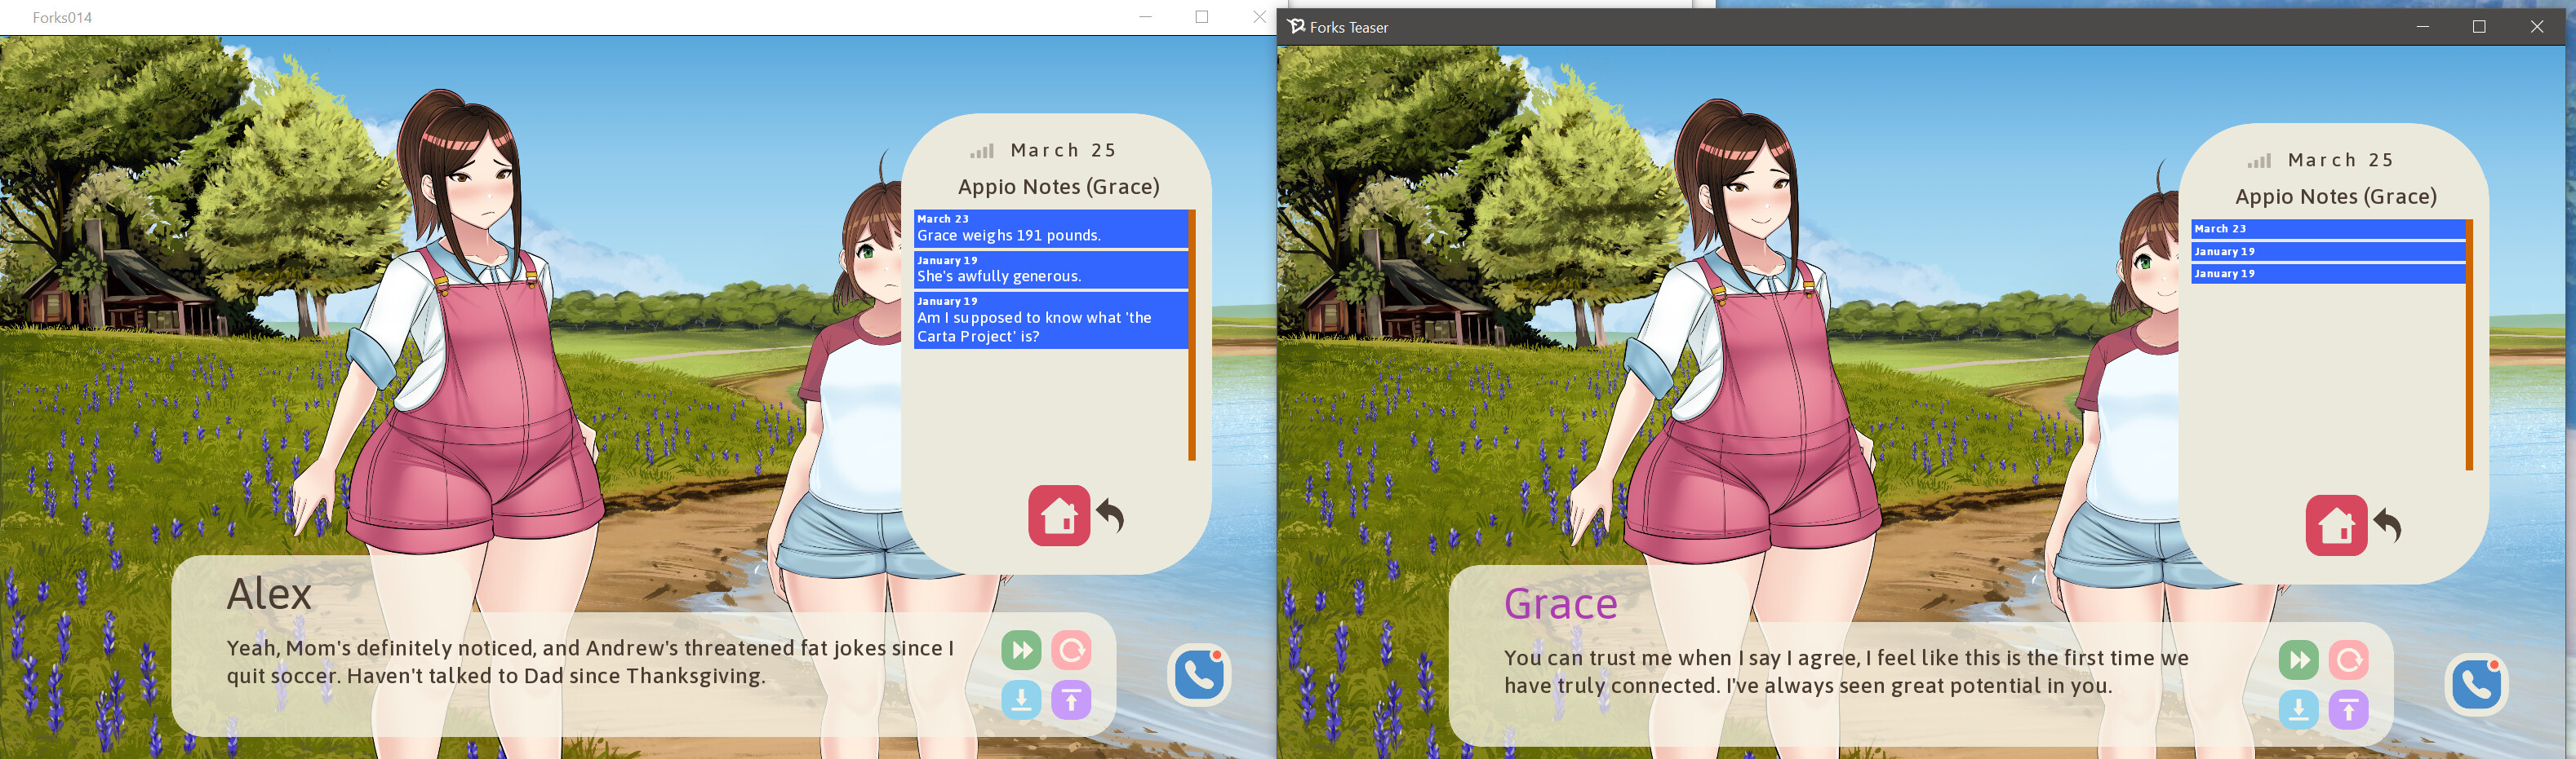This screenshot has height=759, width=2576.
Task: Click the red home icon in Forks Teaser phone
Action: tap(2335, 527)
